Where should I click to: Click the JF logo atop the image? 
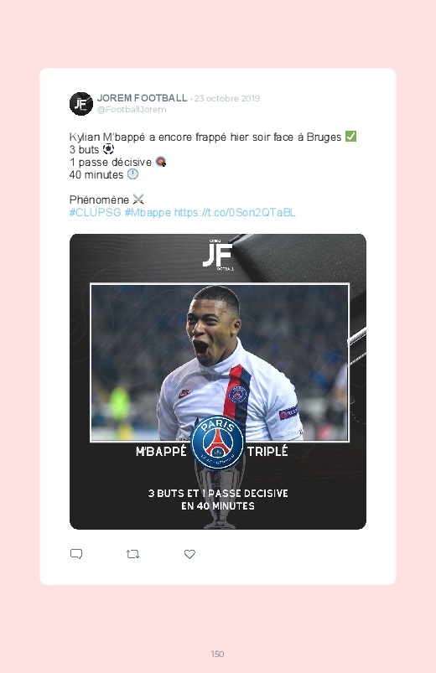pyautogui.click(x=218, y=255)
